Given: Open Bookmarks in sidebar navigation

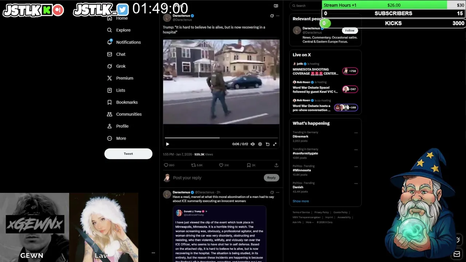Looking at the screenshot, I should point(122,102).
